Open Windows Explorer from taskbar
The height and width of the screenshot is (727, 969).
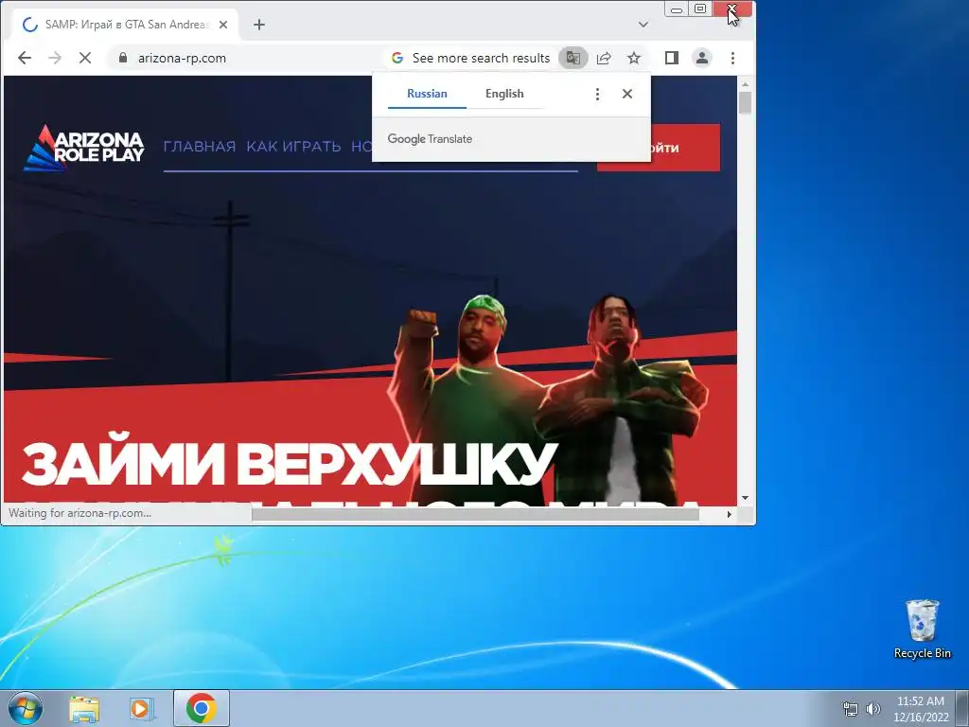84,709
